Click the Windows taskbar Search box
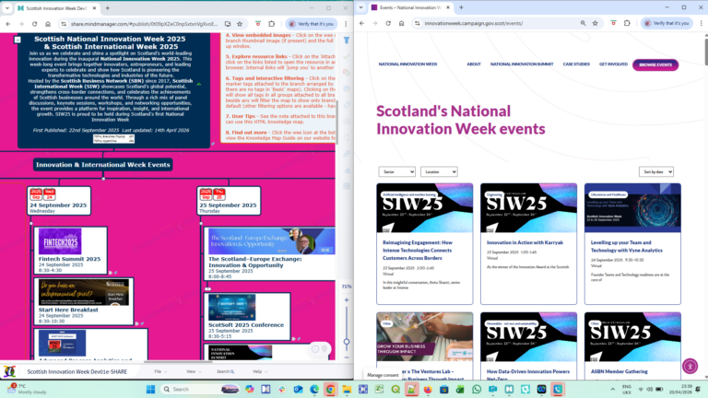This screenshot has height=398, width=708. tap(198, 389)
